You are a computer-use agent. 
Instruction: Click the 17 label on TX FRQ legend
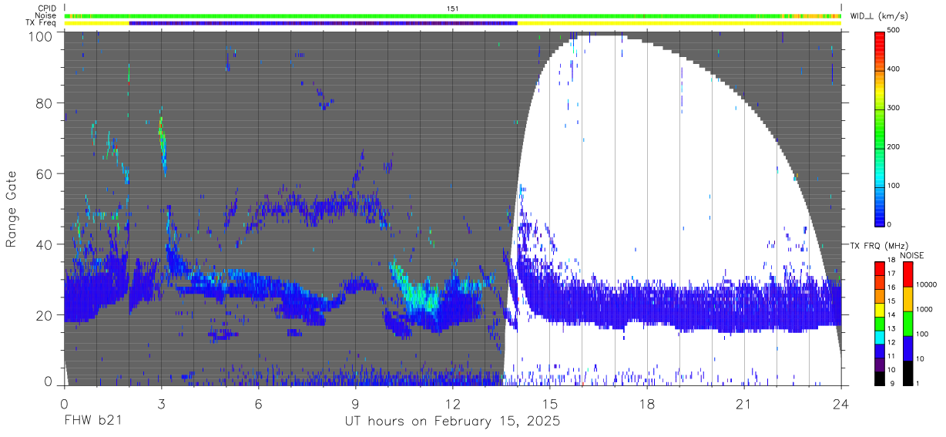[x=891, y=274]
